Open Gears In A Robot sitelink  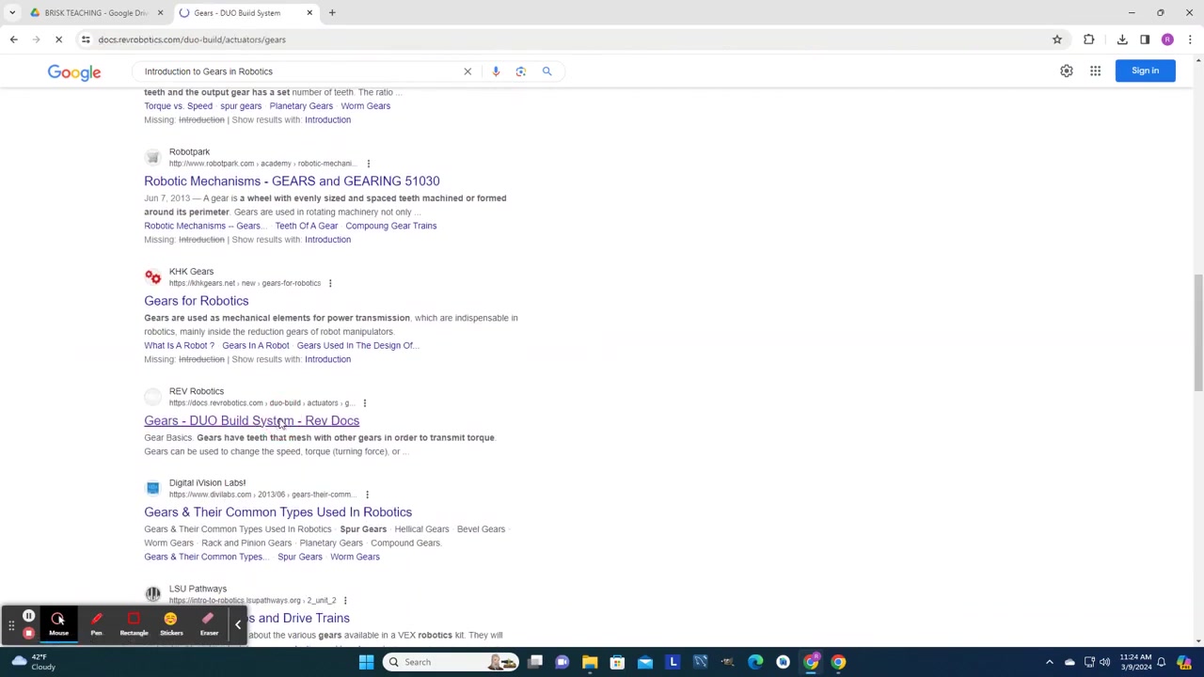coord(256,345)
